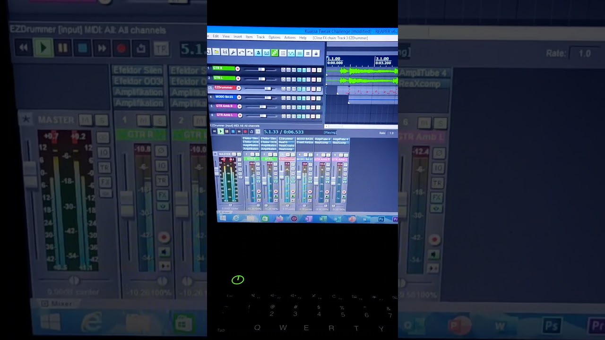Redo with the curved right arrow icon
605x340 pixels.
tap(250, 52)
